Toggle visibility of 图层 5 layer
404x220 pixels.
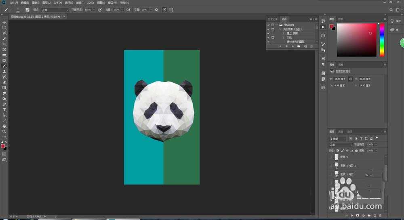[x=331, y=157]
